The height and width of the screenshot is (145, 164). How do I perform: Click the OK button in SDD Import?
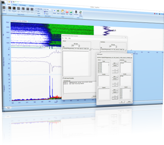[122, 102]
